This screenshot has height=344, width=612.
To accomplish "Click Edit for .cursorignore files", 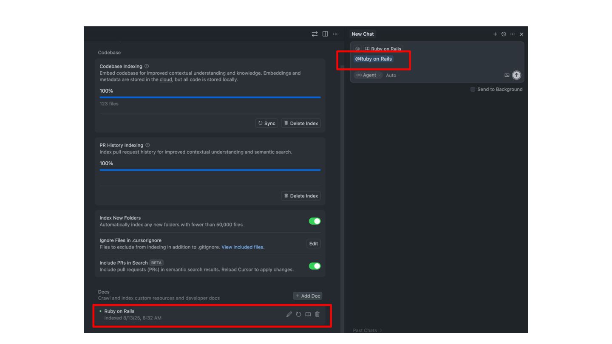I will [314, 244].
